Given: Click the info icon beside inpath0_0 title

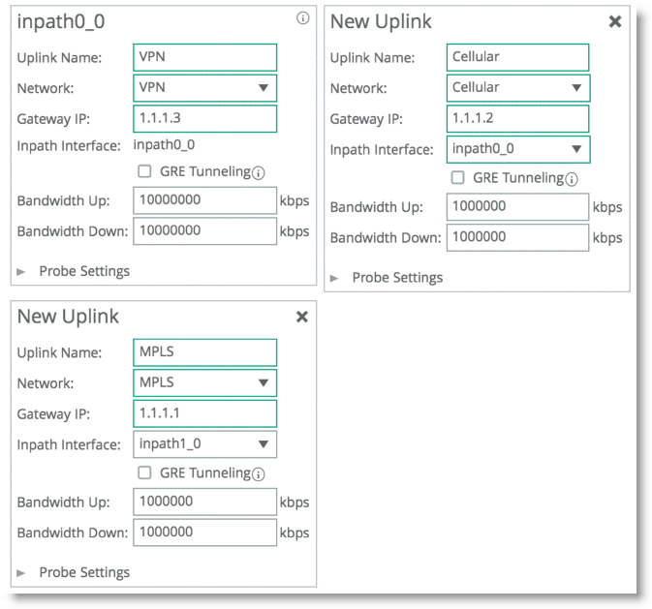Looking at the screenshot, I should click(x=302, y=18).
